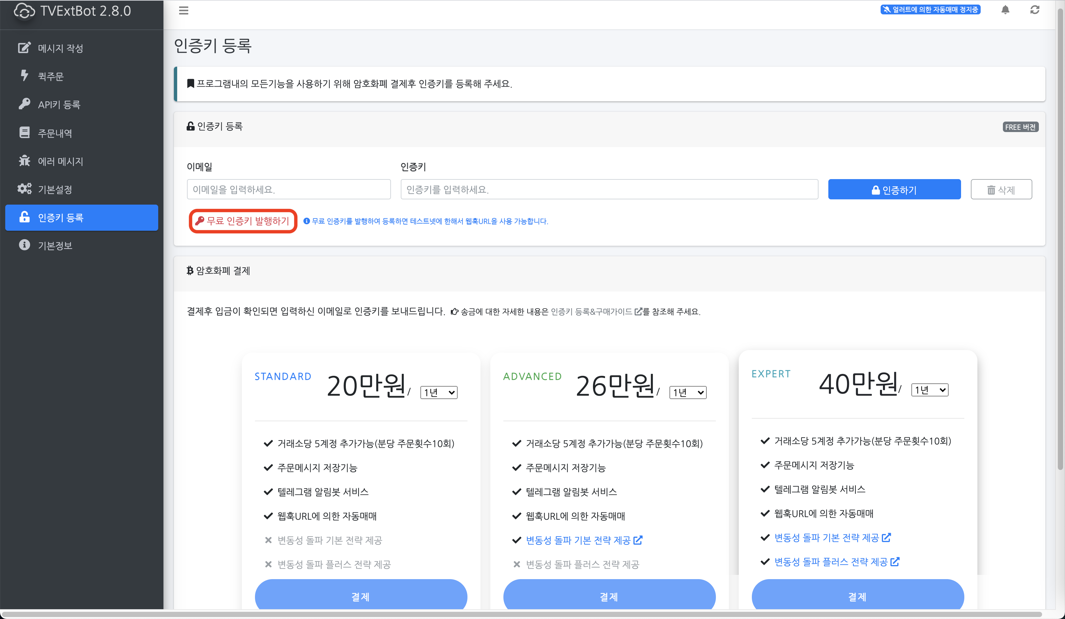Click the ADVANCED plan title
1065x619 pixels.
[x=532, y=376]
